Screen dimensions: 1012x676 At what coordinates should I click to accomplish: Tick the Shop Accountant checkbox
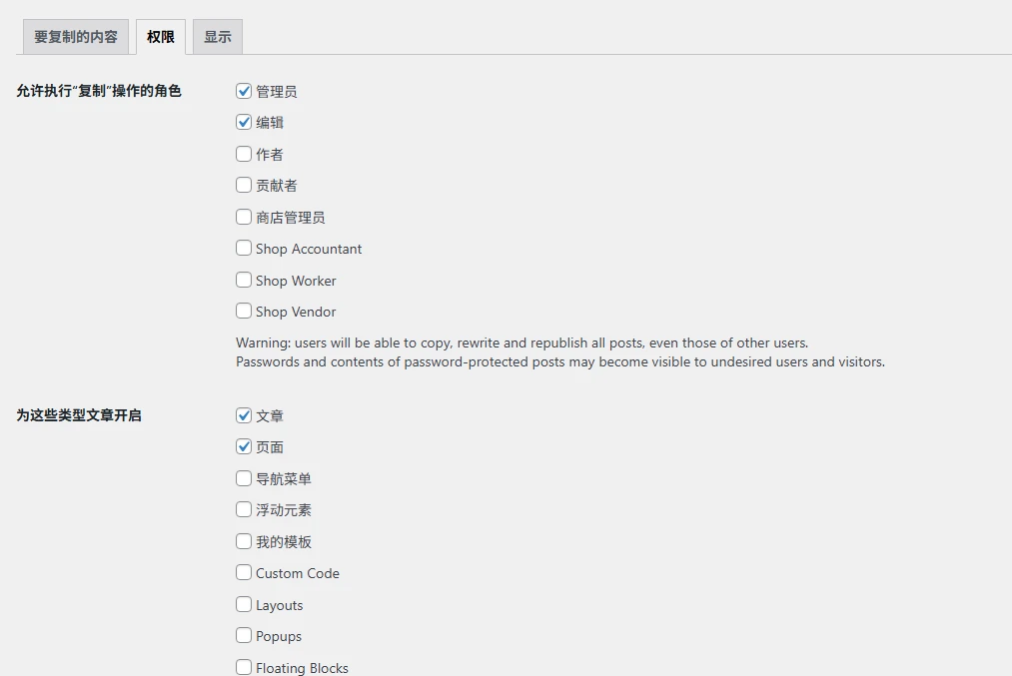pos(244,248)
